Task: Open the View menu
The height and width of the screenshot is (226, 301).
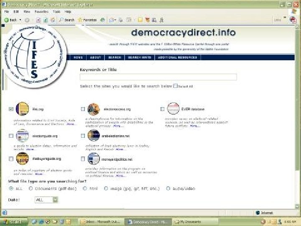Action: click(27, 12)
